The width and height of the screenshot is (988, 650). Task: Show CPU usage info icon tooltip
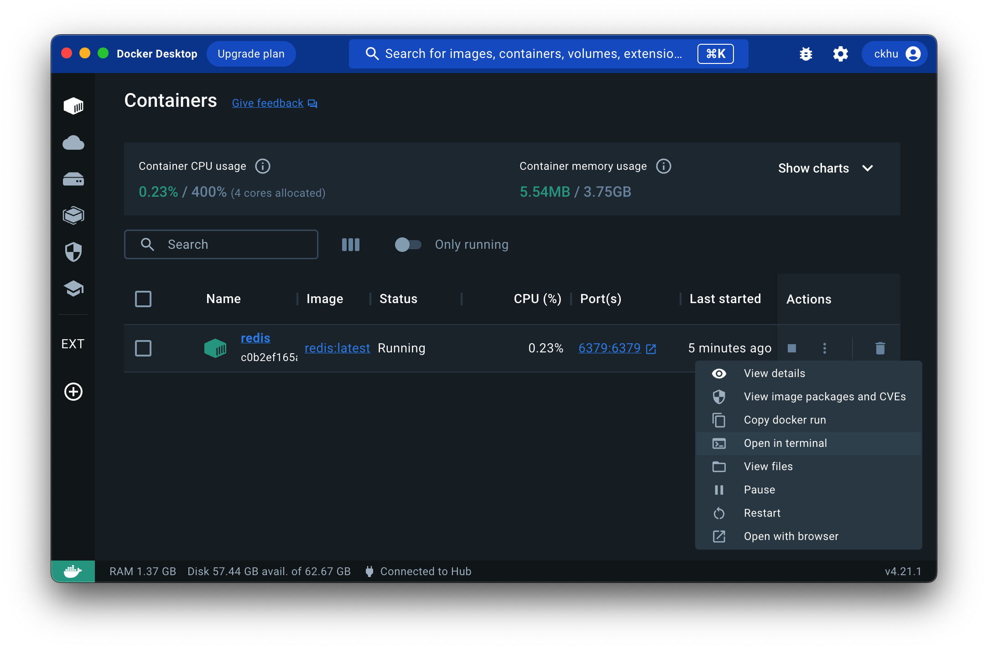tap(263, 166)
